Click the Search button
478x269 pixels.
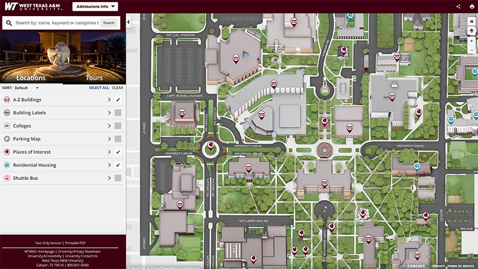[x=109, y=23]
